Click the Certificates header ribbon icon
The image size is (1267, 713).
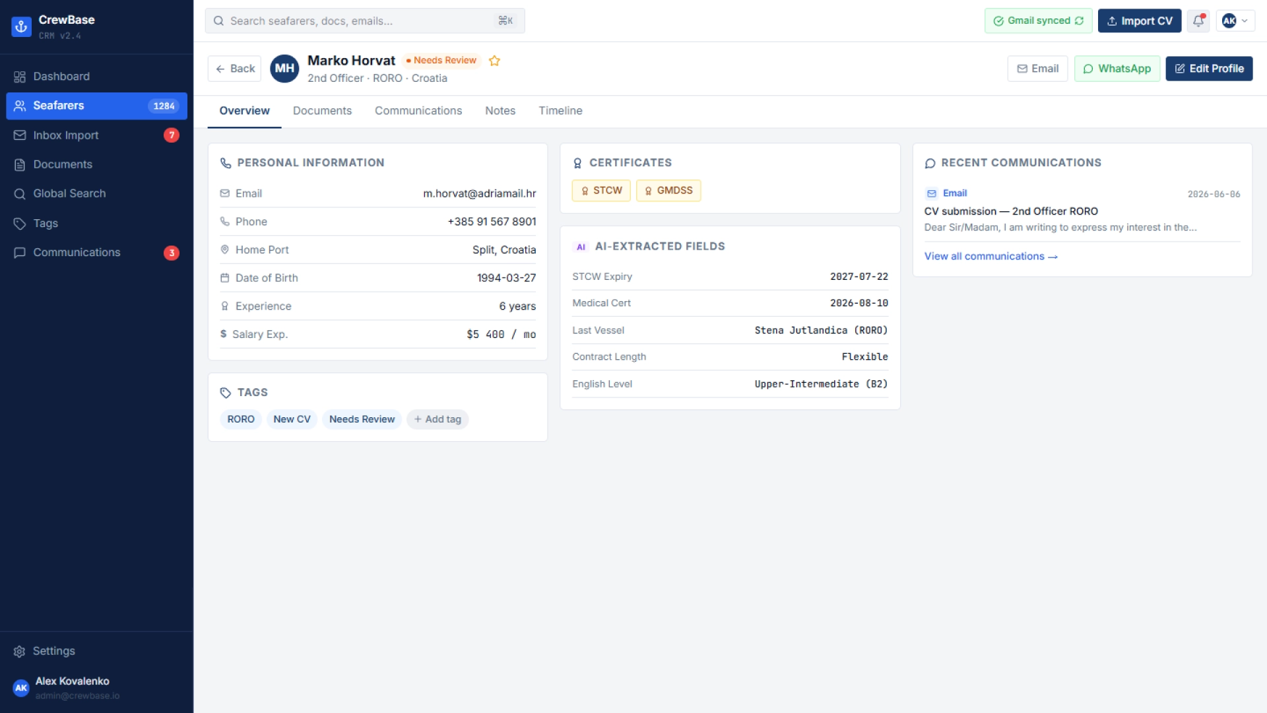click(x=577, y=163)
